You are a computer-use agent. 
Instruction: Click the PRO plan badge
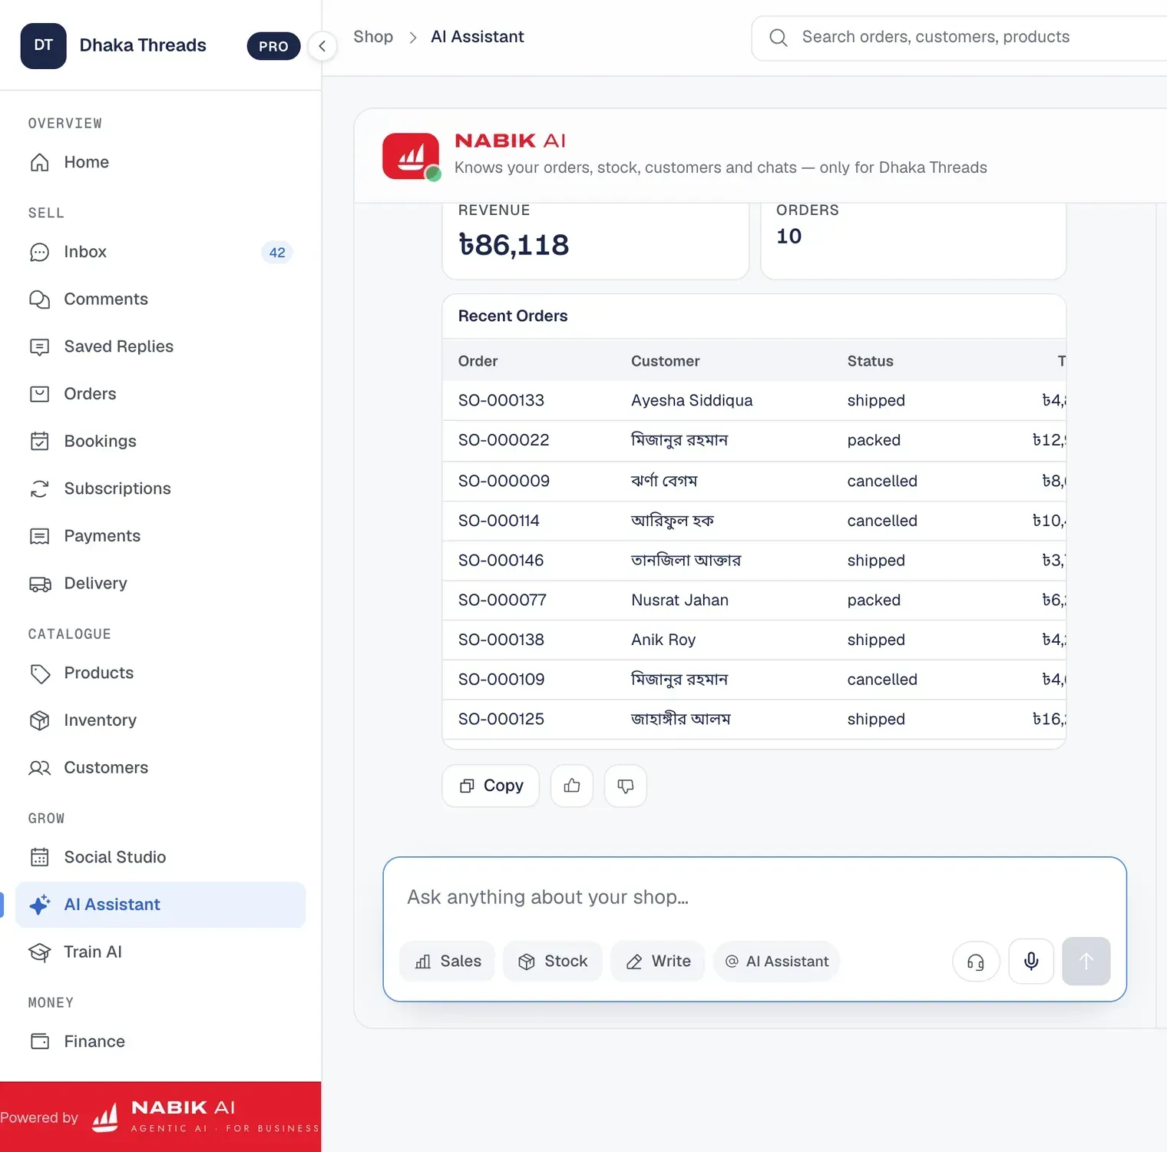click(x=273, y=46)
